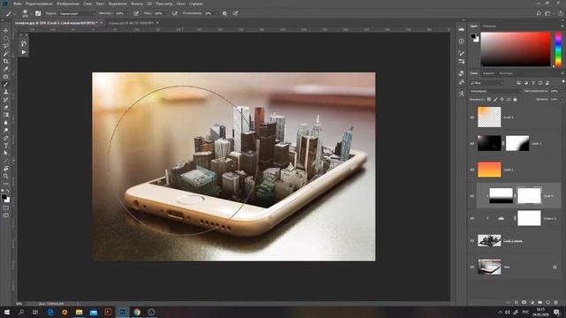Toggle lock all icon in Layers
566x318 pixels.
pyautogui.click(x=515, y=99)
